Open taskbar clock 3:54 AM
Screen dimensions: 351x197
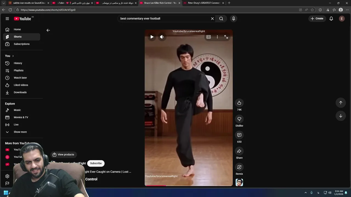(339, 193)
